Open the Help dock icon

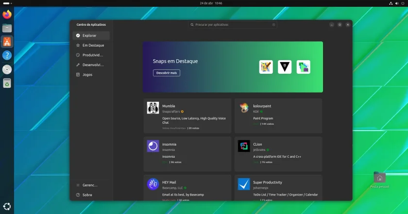coord(7,55)
